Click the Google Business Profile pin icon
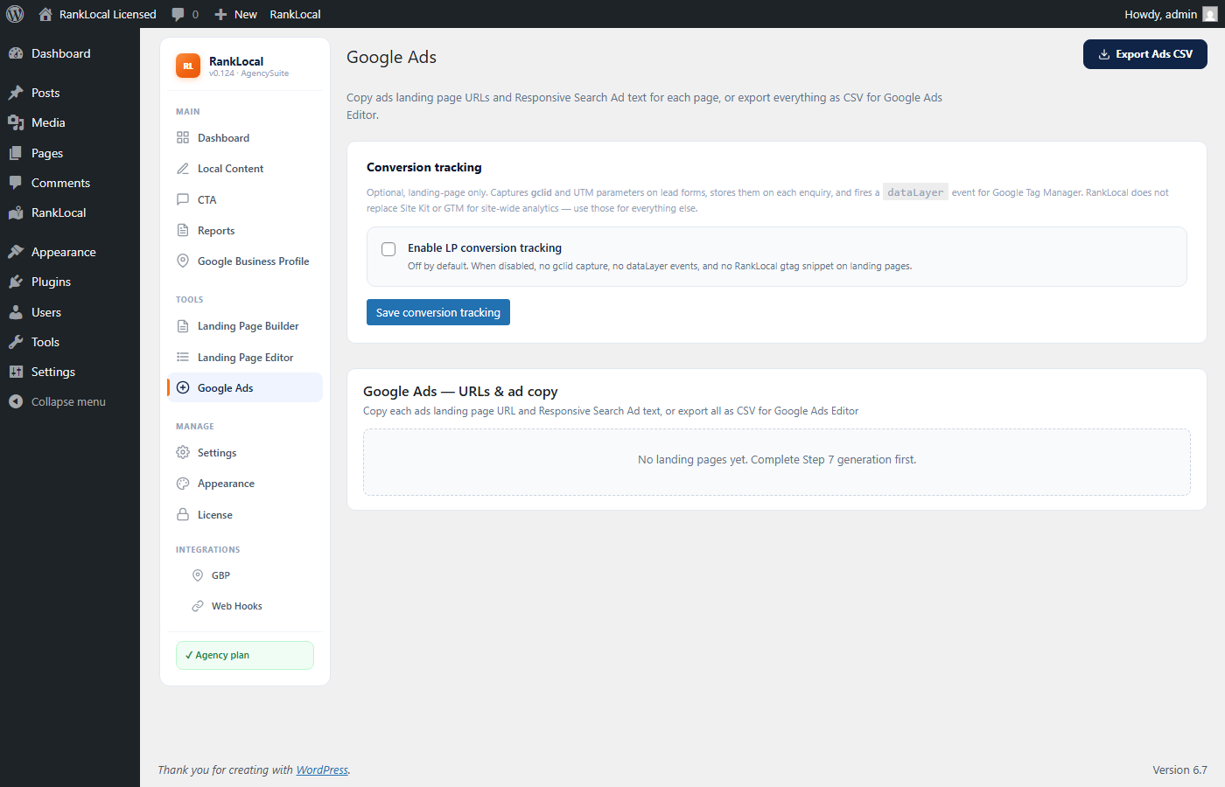The image size is (1225, 787). [x=183, y=261]
